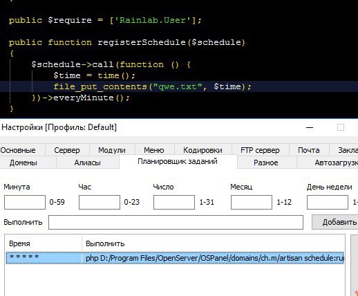Click the 1-12 range hint label
358x296 pixels.
284,202
